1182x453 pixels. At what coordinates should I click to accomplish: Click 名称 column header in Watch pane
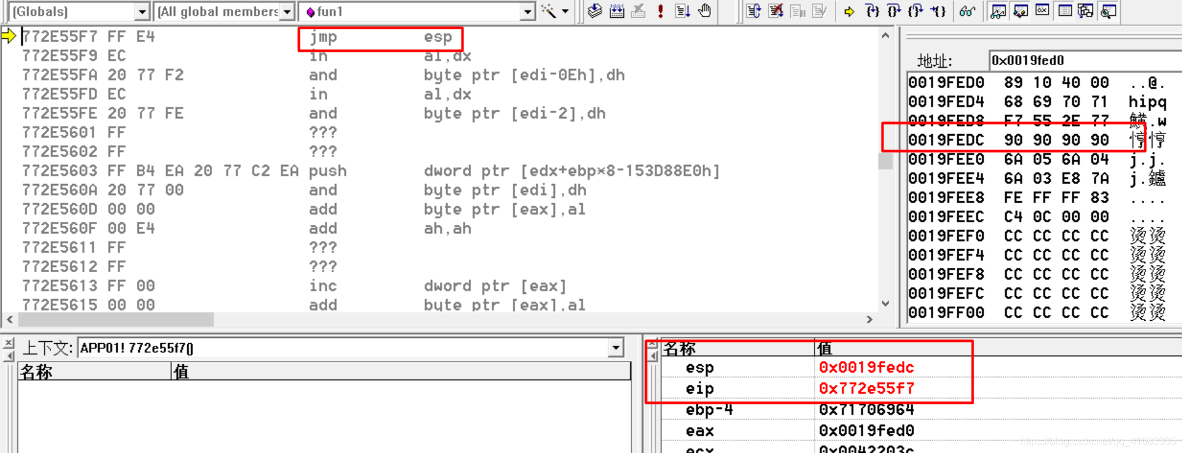point(737,348)
